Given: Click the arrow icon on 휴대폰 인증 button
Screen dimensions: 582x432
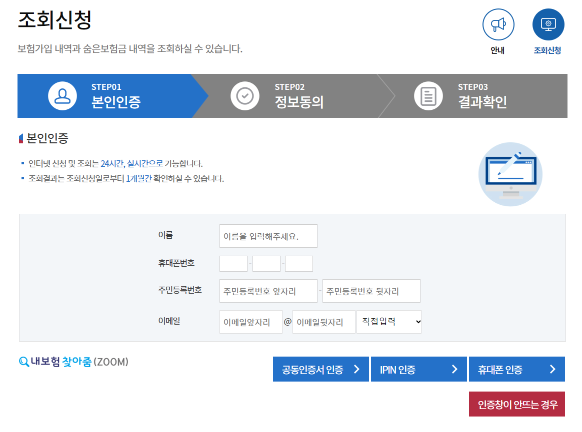Looking at the screenshot, I should pos(553,369).
